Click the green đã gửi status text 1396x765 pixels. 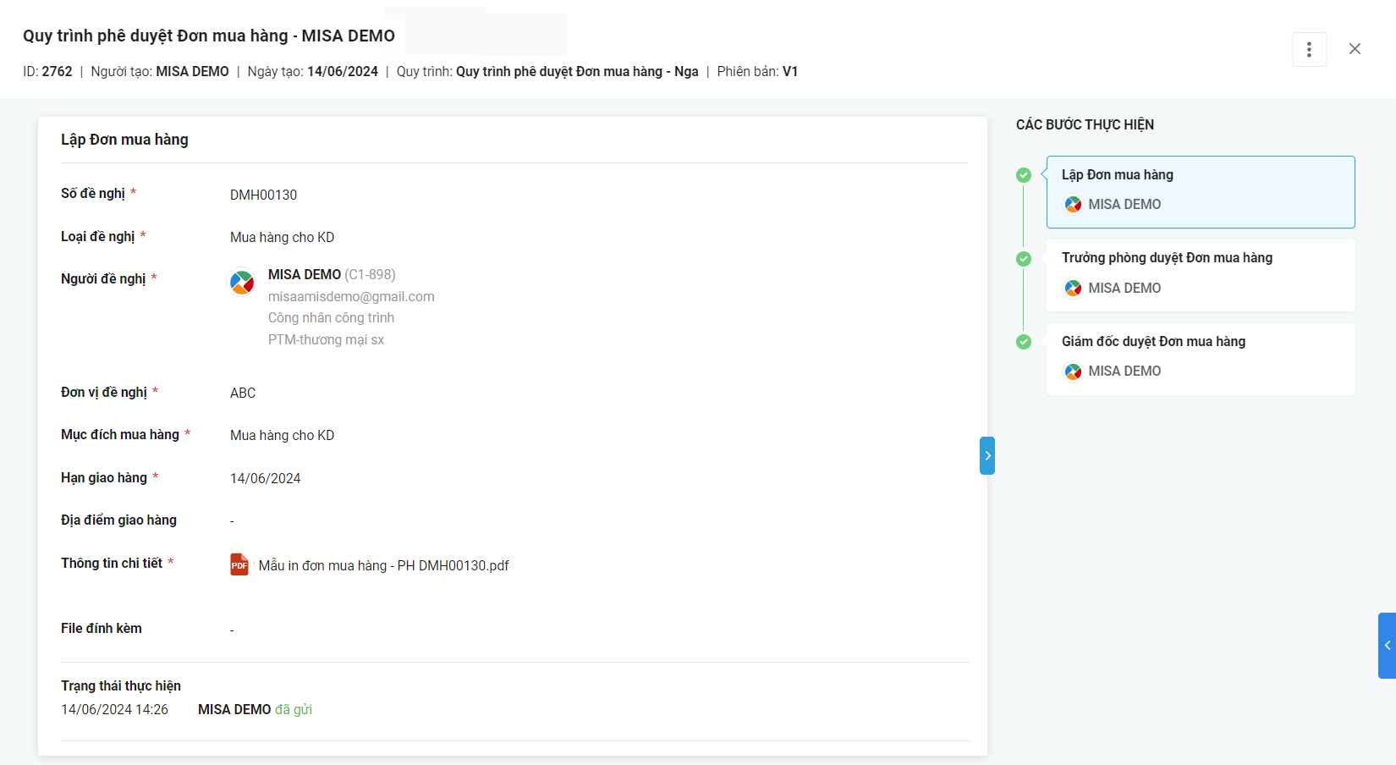pyautogui.click(x=294, y=709)
